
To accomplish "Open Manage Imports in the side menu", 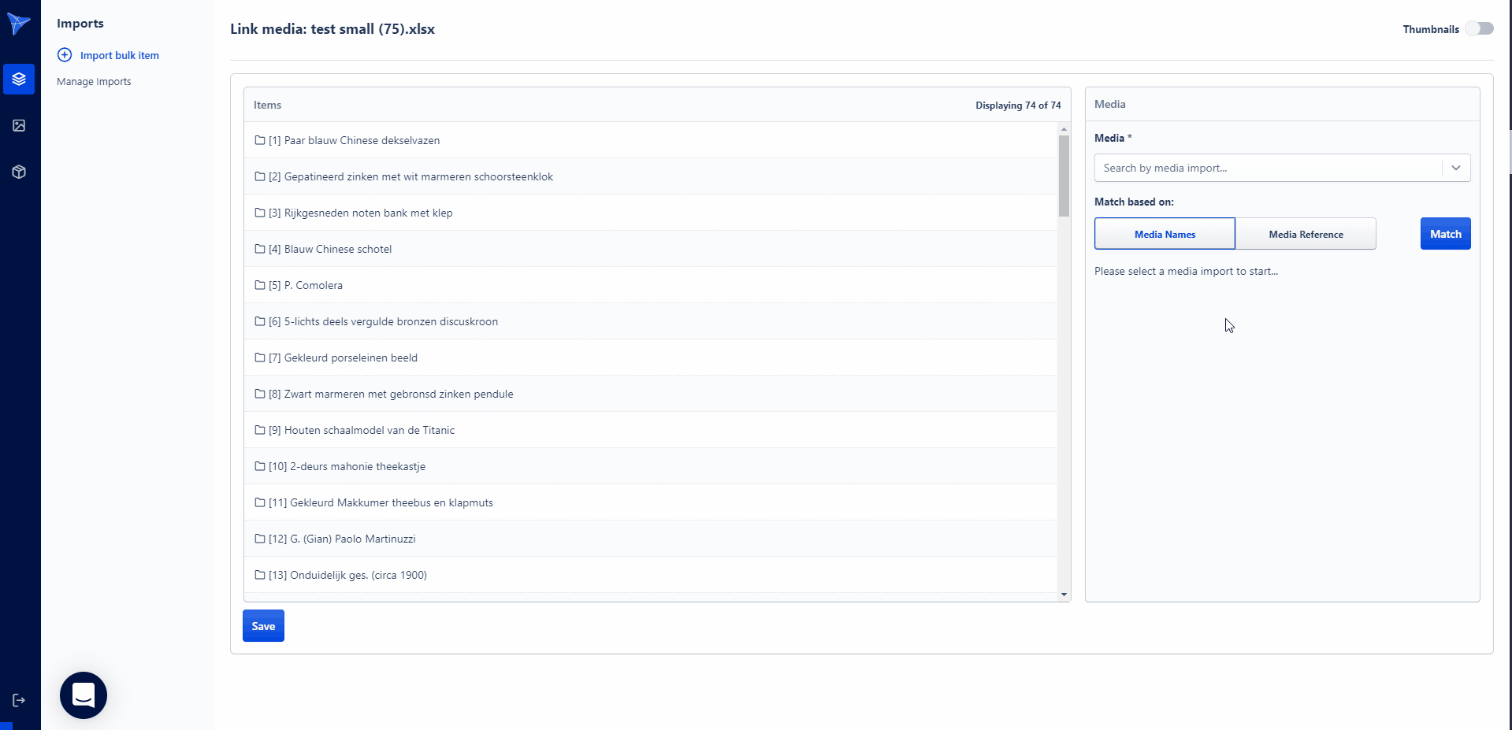I will 94,82.
